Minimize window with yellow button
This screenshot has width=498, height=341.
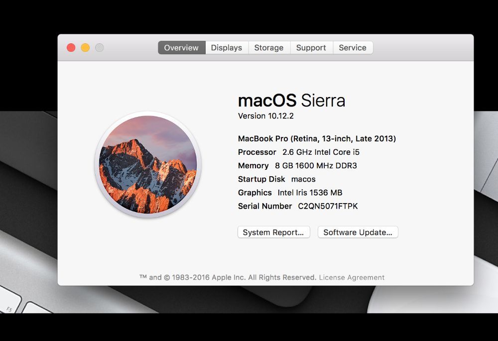85,48
